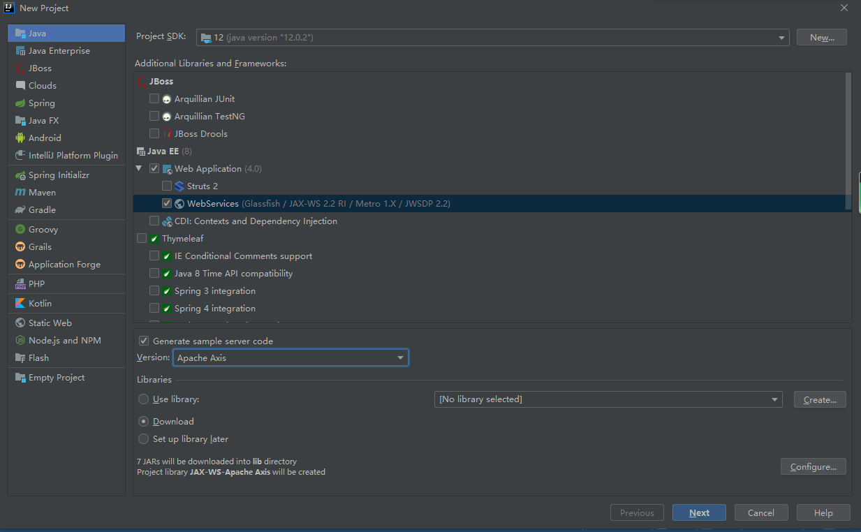Open the No library selected dropdown
861x532 pixels.
[608, 399]
